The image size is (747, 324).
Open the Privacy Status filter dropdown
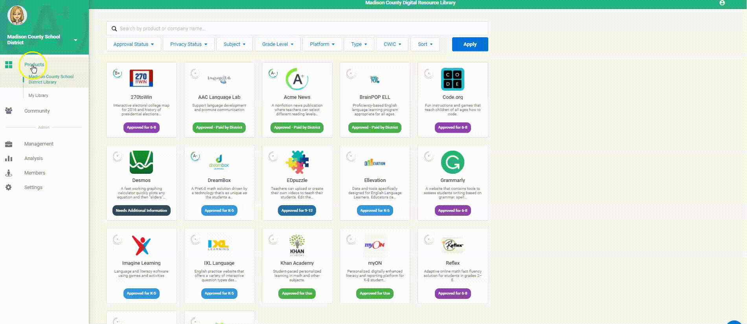[189, 44]
